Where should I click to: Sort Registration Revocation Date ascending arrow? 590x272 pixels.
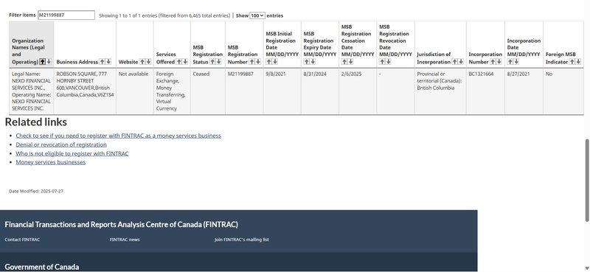tap(382, 62)
